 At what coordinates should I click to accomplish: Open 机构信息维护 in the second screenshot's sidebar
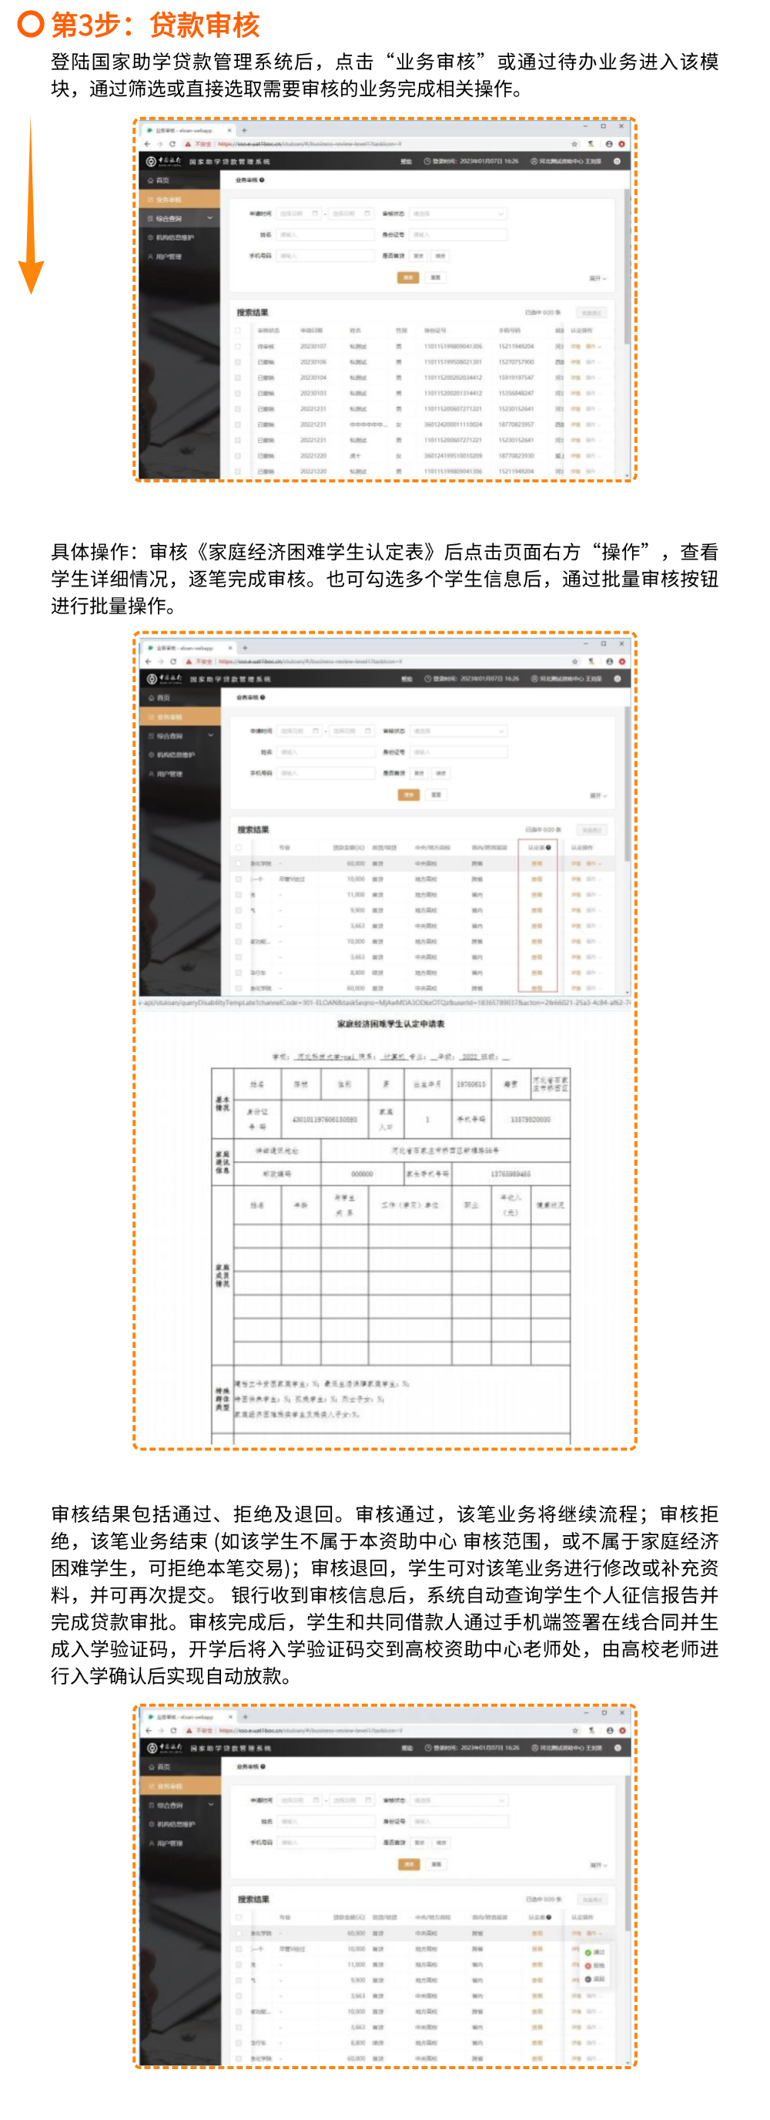pos(180,754)
